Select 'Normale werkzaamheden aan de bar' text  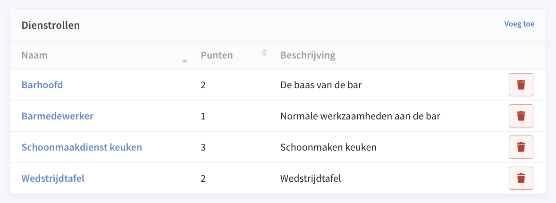click(x=360, y=116)
